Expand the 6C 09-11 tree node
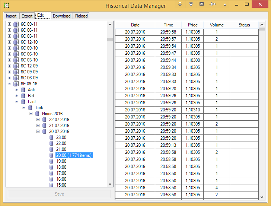 [x=9, y=24]
